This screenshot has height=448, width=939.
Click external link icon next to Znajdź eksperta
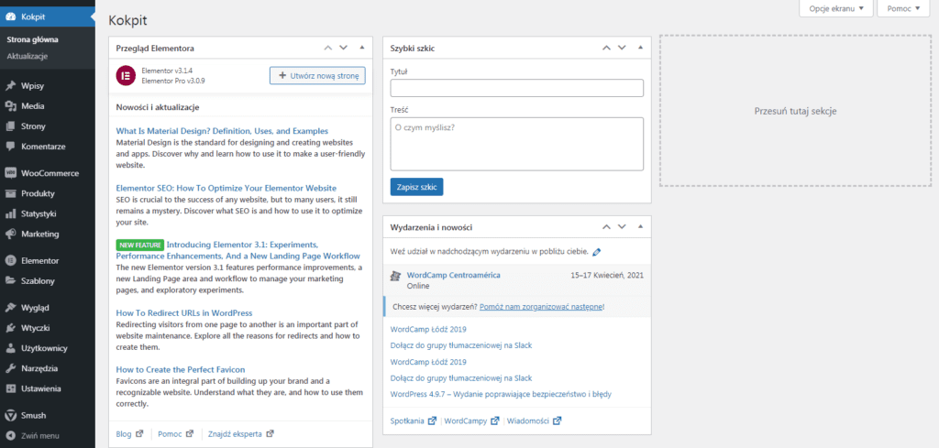point(271,433)
